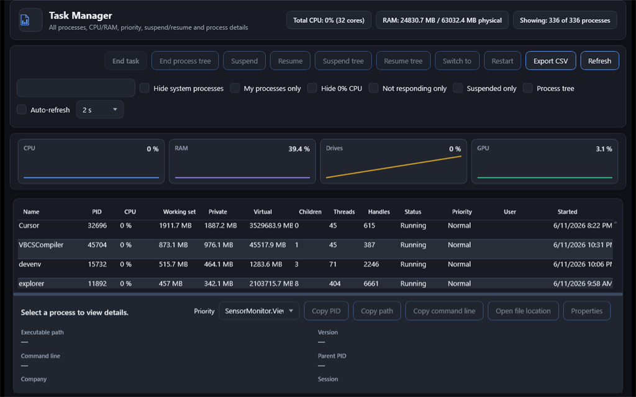The width and height of the screenshot is (636, 397).
Task: Click the Resume button
Action: [x=290, y=61]
